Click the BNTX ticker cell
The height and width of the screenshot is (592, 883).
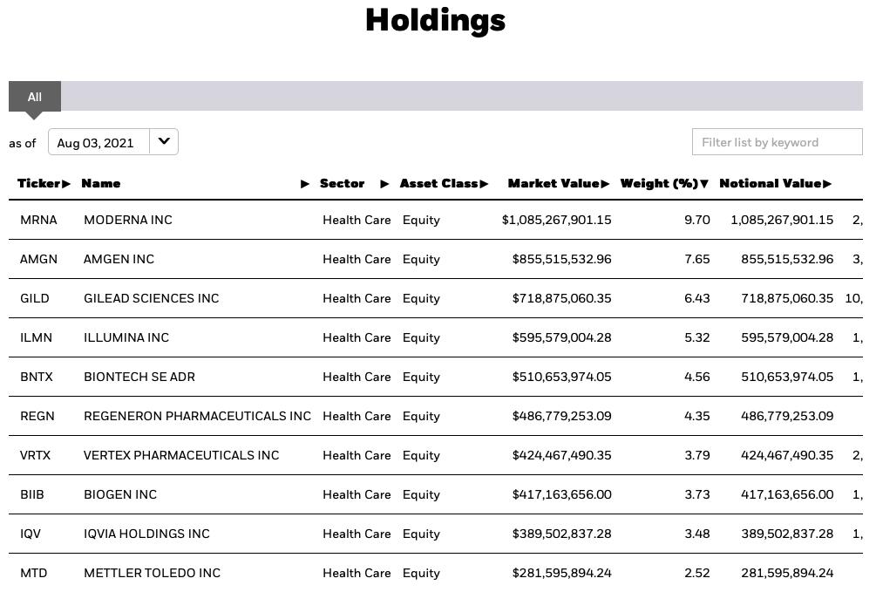pyautogui.click(x=37, y=377)
